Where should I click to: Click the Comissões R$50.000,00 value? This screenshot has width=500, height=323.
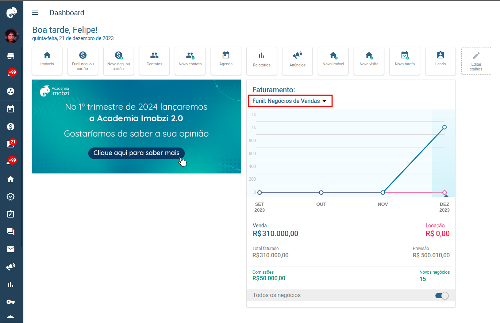tap(269, 278)
